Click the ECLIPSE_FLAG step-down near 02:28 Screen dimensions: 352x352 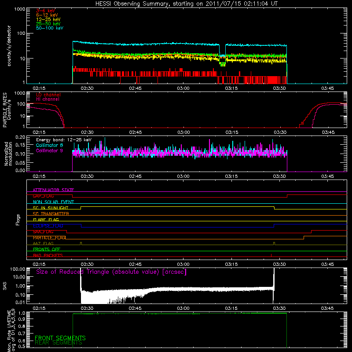tap(81, 226)
